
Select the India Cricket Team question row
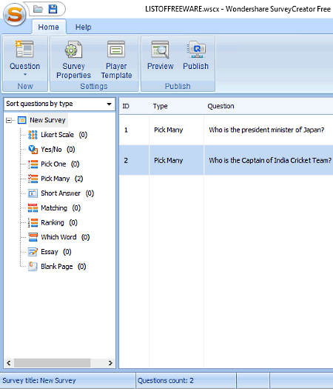(226, 160)
